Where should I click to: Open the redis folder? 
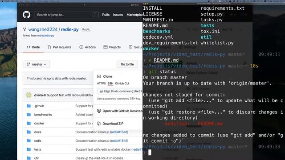pyautogui.click(x=37, y=141)
